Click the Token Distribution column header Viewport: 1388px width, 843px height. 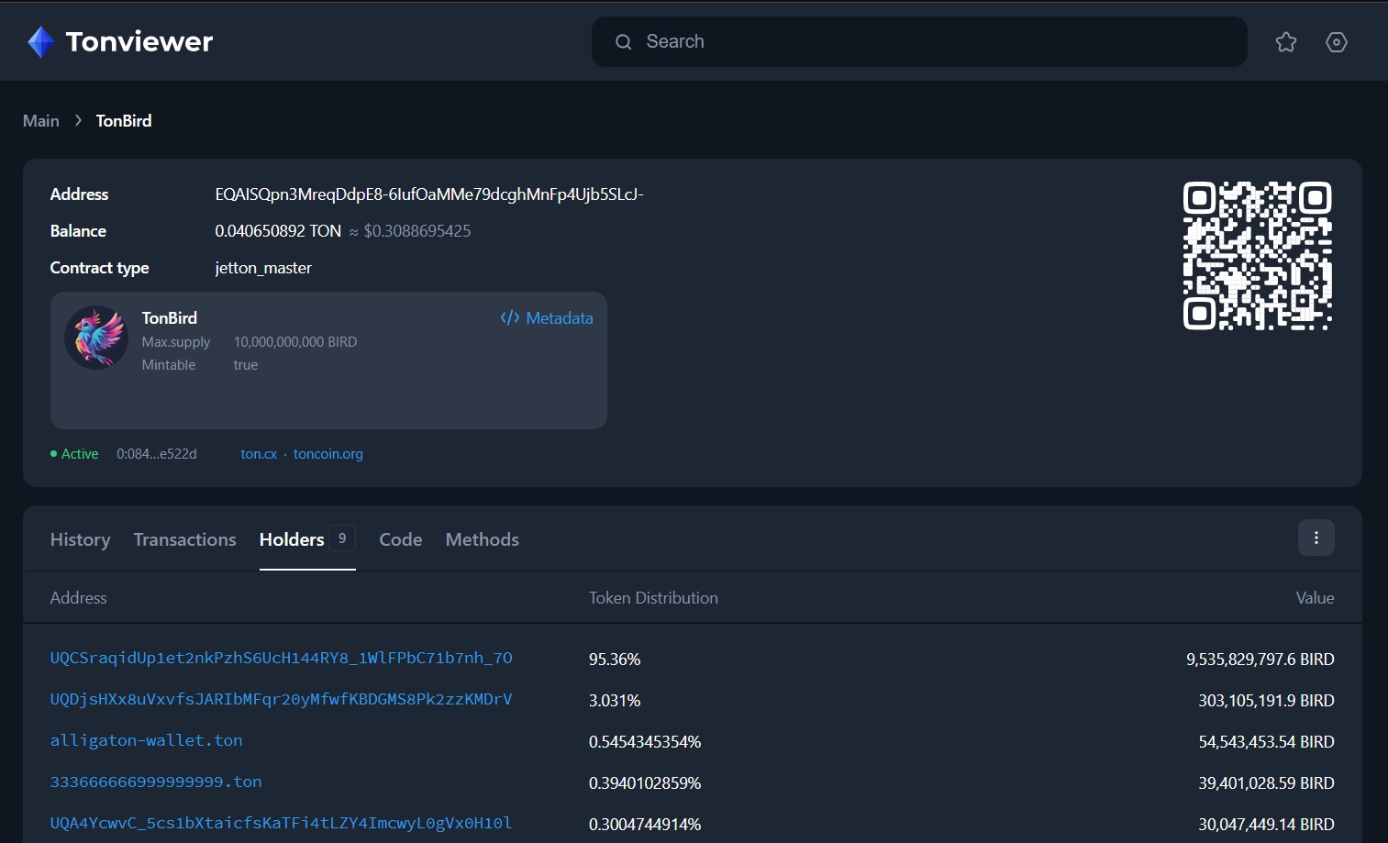click(x=653, y=598)
